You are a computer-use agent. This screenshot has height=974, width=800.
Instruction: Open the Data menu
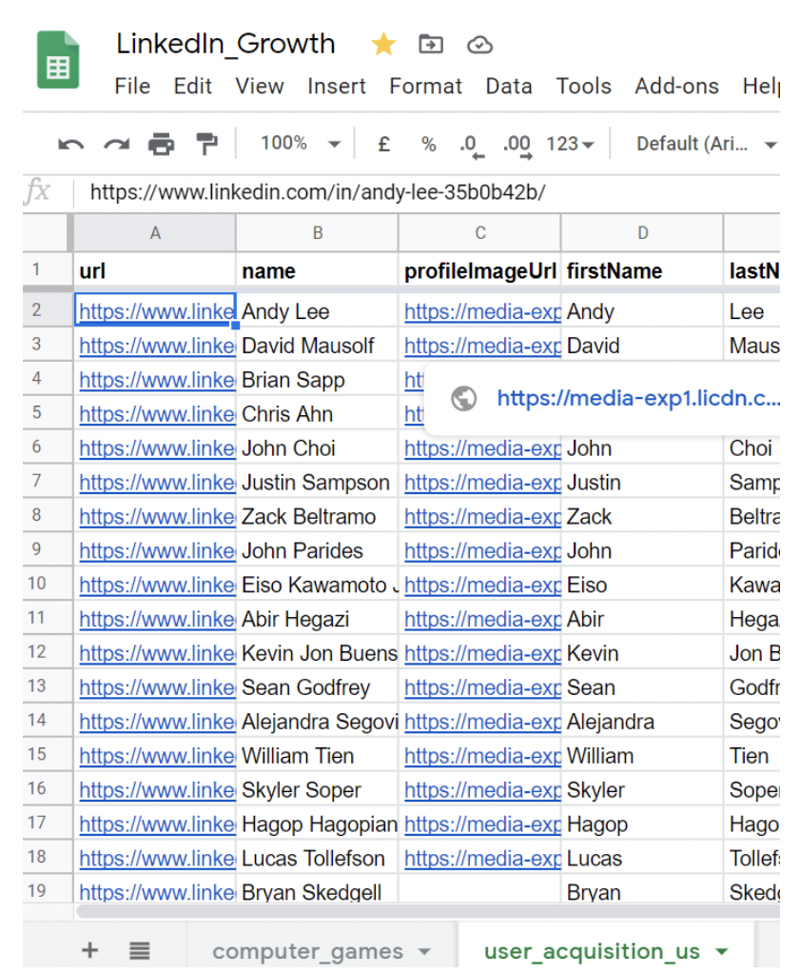[509, 86]
